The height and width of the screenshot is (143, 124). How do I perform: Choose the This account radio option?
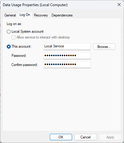9,47
